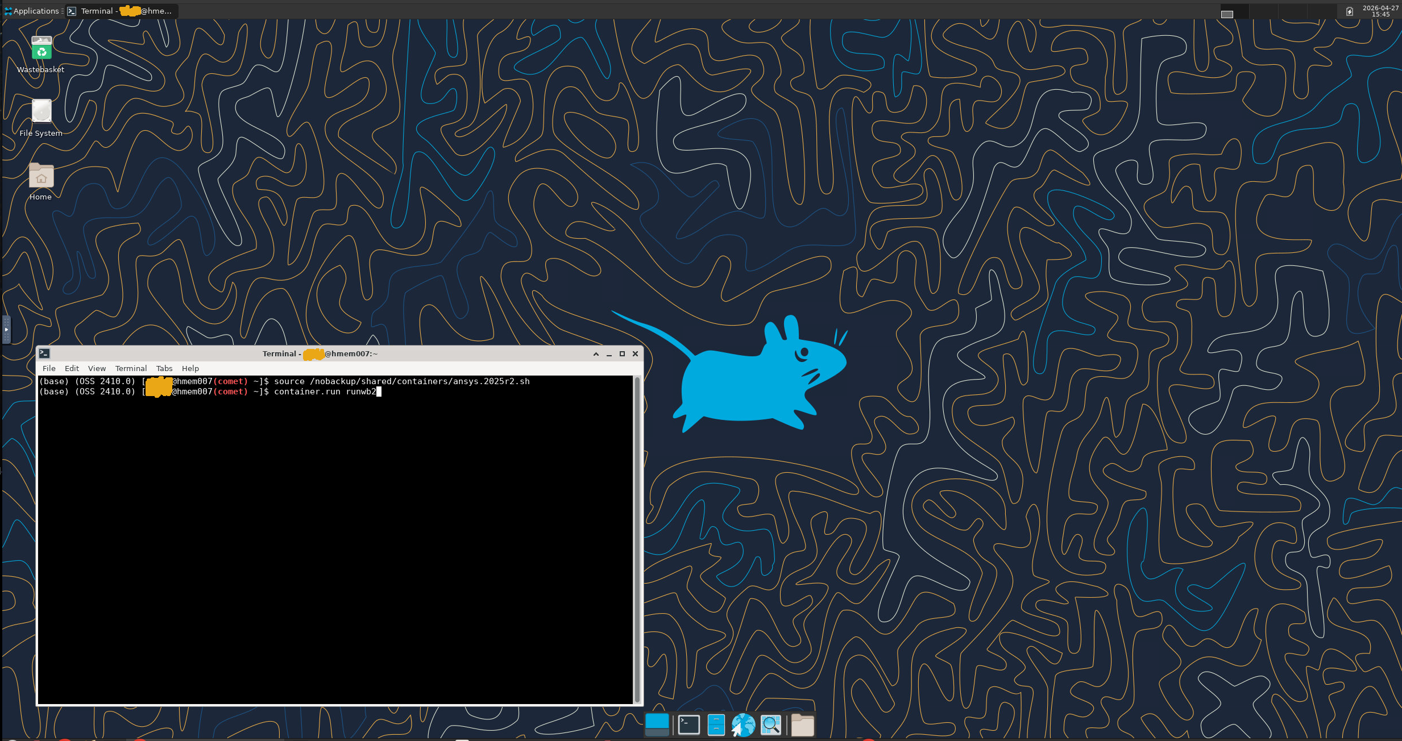
Task: Open the File Manager drawer icon in dock
Action: (716, 725)
